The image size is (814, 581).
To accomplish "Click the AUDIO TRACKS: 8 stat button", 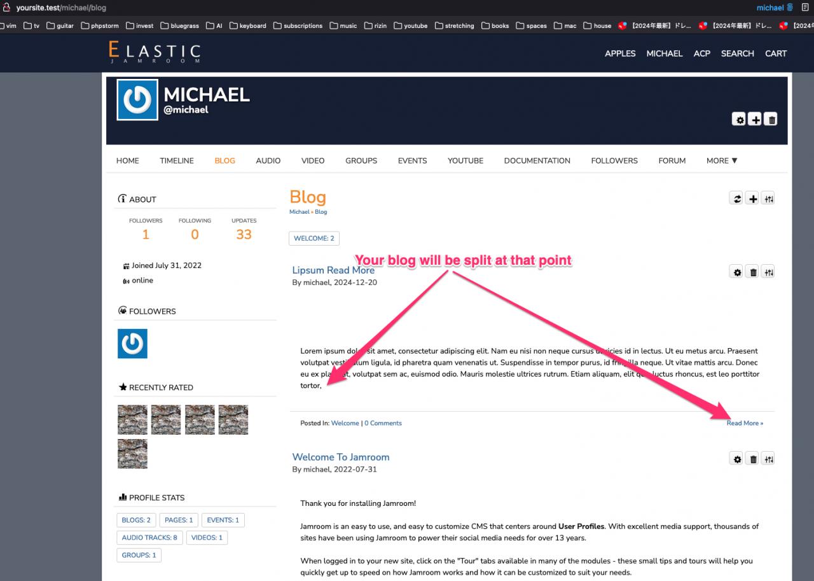I will coord(149,538).
